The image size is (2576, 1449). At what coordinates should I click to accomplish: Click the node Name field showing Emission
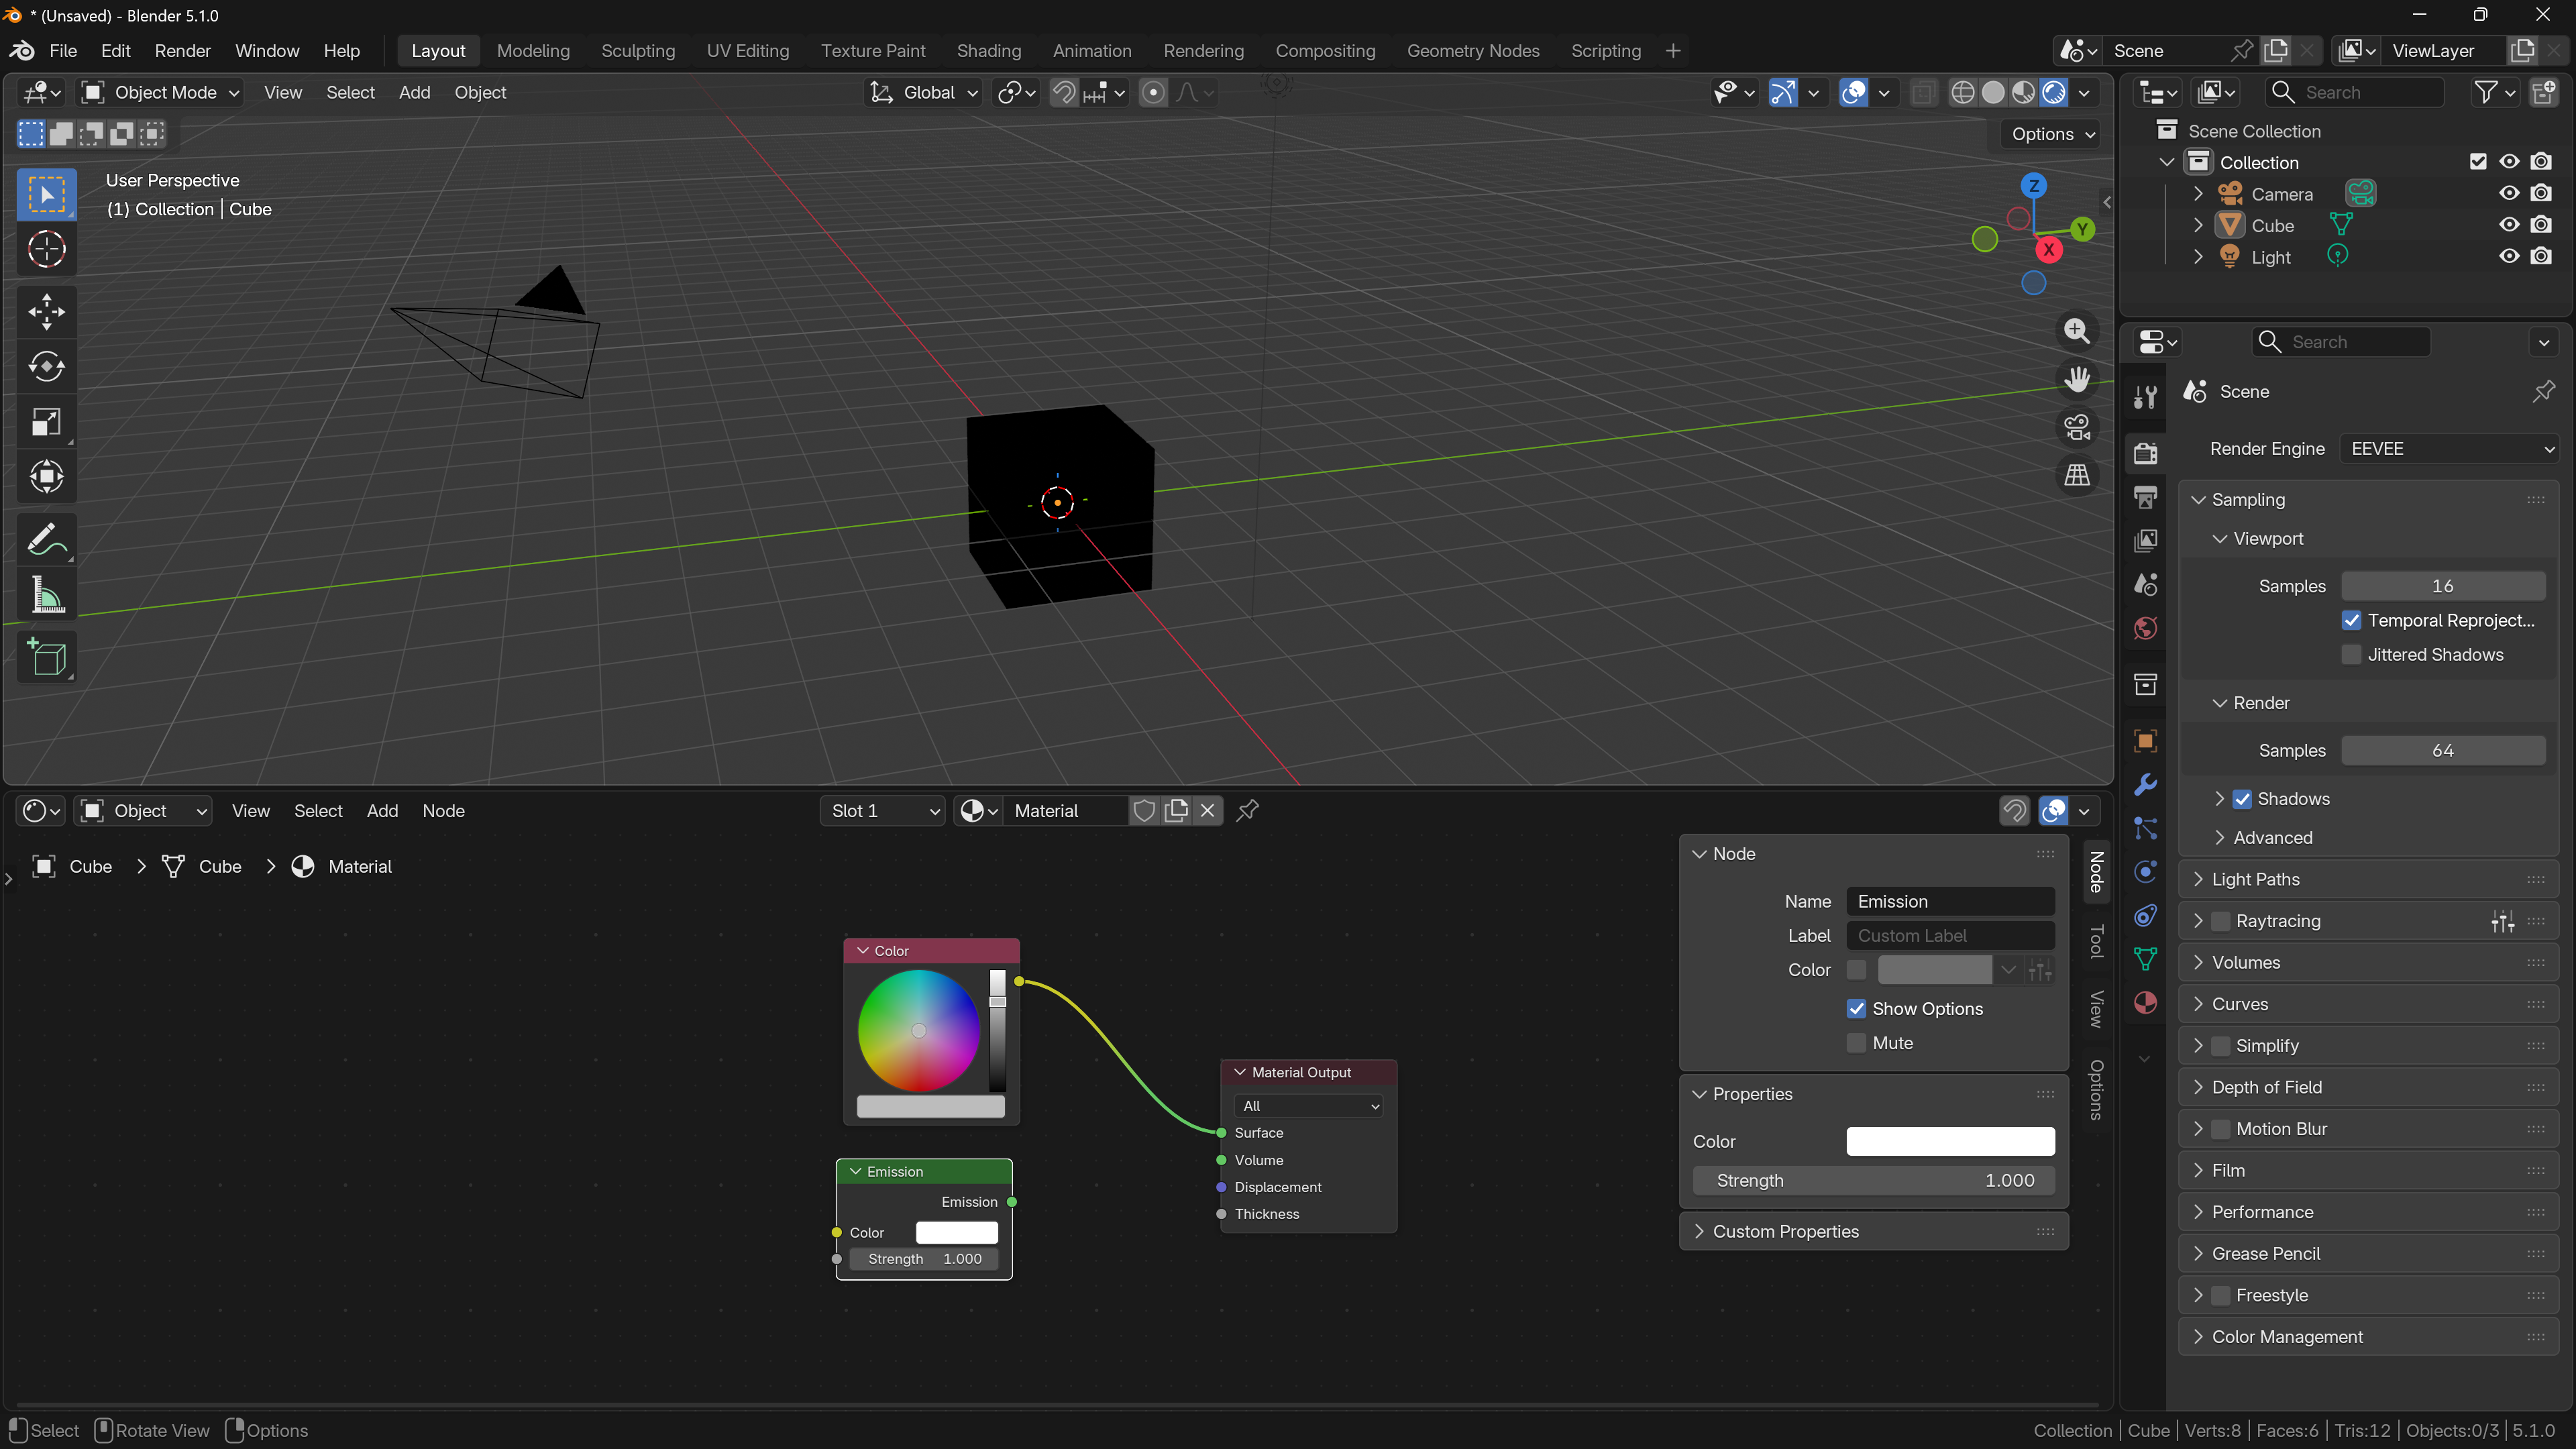click(x=1950, y=902)
